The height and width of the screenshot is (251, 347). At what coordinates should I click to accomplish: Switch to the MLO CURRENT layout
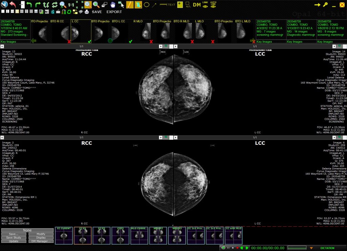(x=139, y=234)
